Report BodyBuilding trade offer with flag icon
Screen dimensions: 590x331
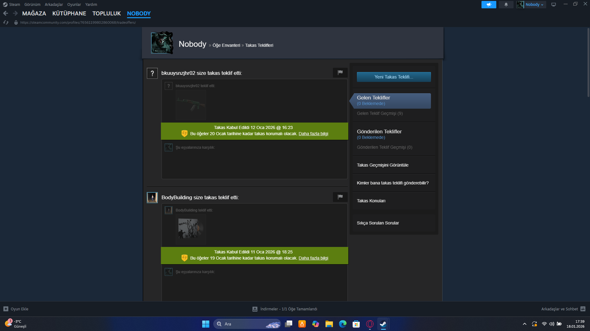340,197
